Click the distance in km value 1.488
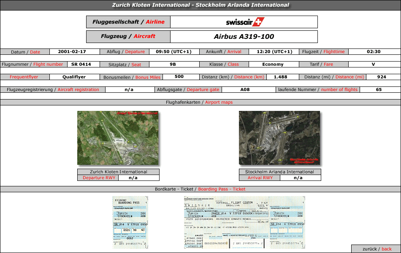 (x=281, y=77)
